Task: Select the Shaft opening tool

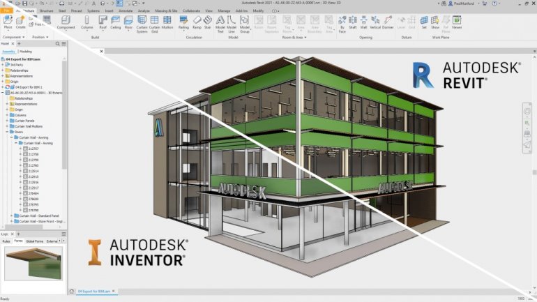Action: coord(353,22)
